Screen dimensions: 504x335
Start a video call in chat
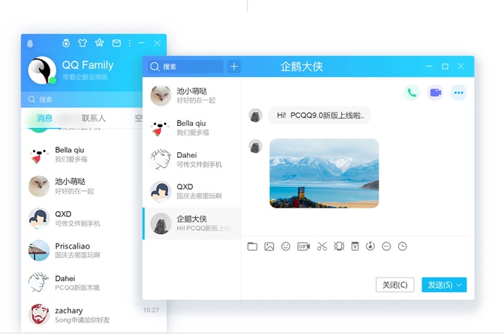tap(435, 93)
